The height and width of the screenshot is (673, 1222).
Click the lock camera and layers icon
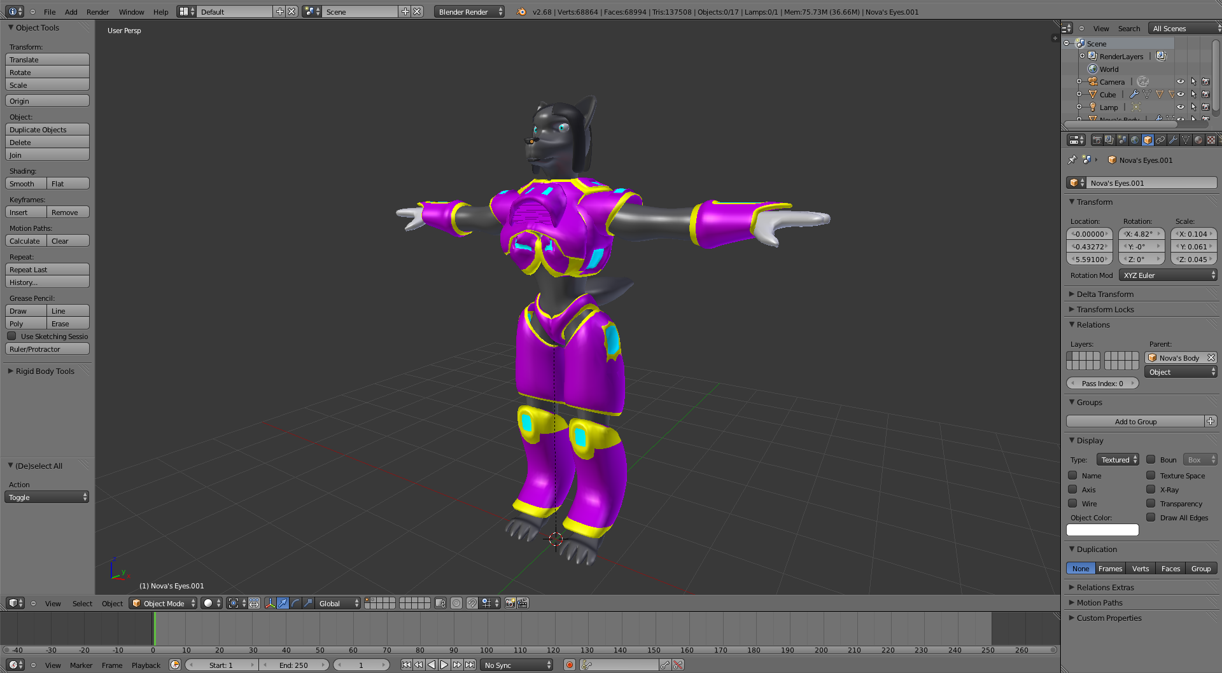(x=440, y=603)
